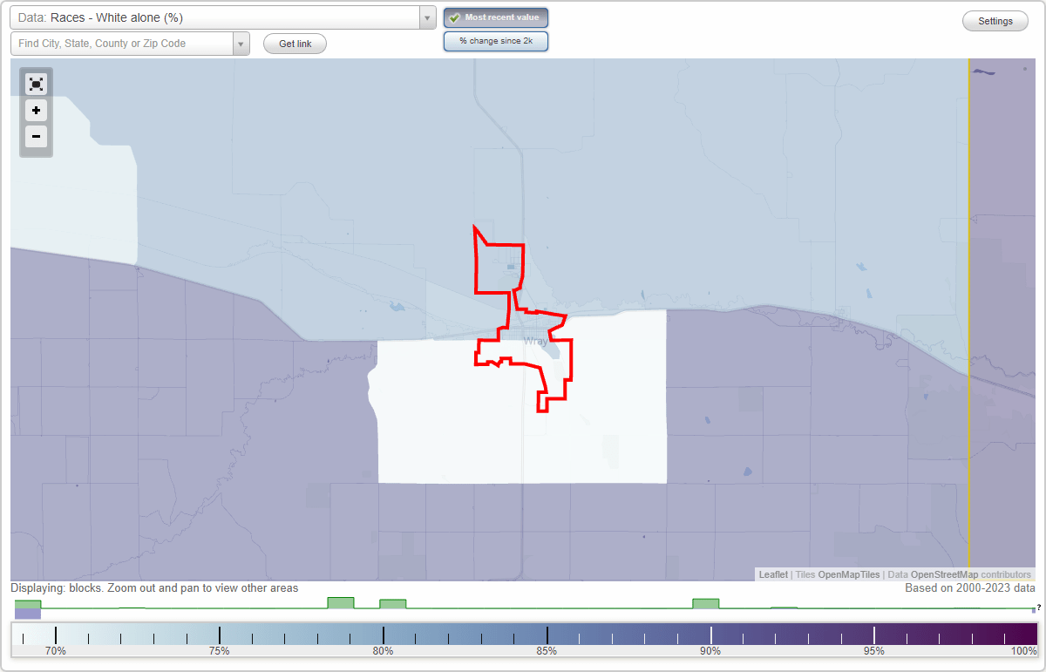Open the Data selector dropdown arrow
1046x672 pixels.
coord(426,17)
